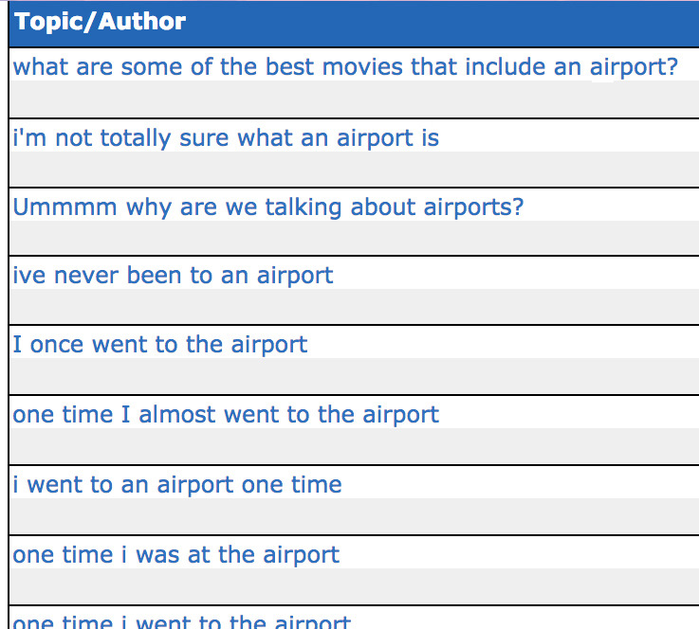The image size is (699, 629).
Task: Open "one time I almost went to the airport"
Action: point(226,414)
